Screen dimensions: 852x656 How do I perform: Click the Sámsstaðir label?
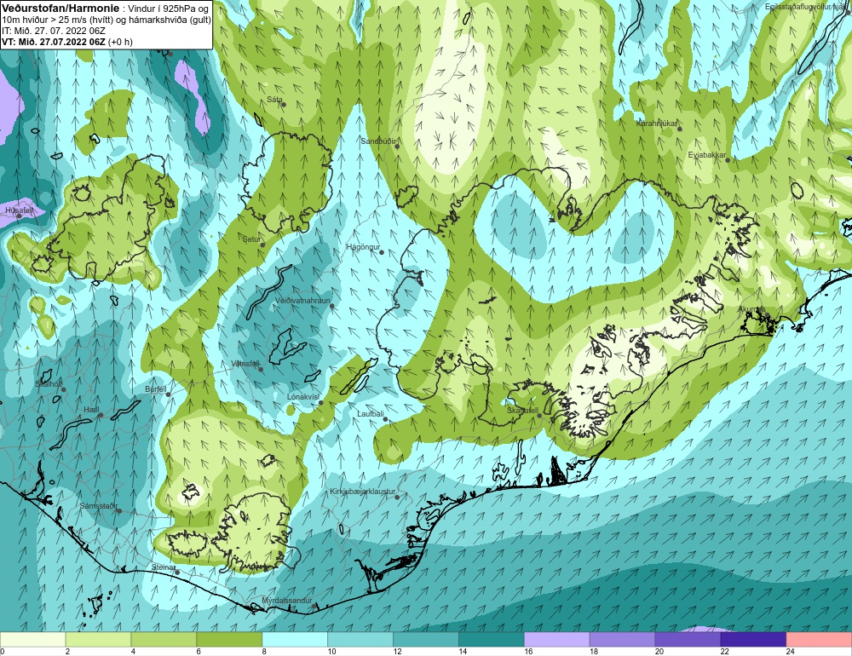pyautogui.click(x=98, y=506)
